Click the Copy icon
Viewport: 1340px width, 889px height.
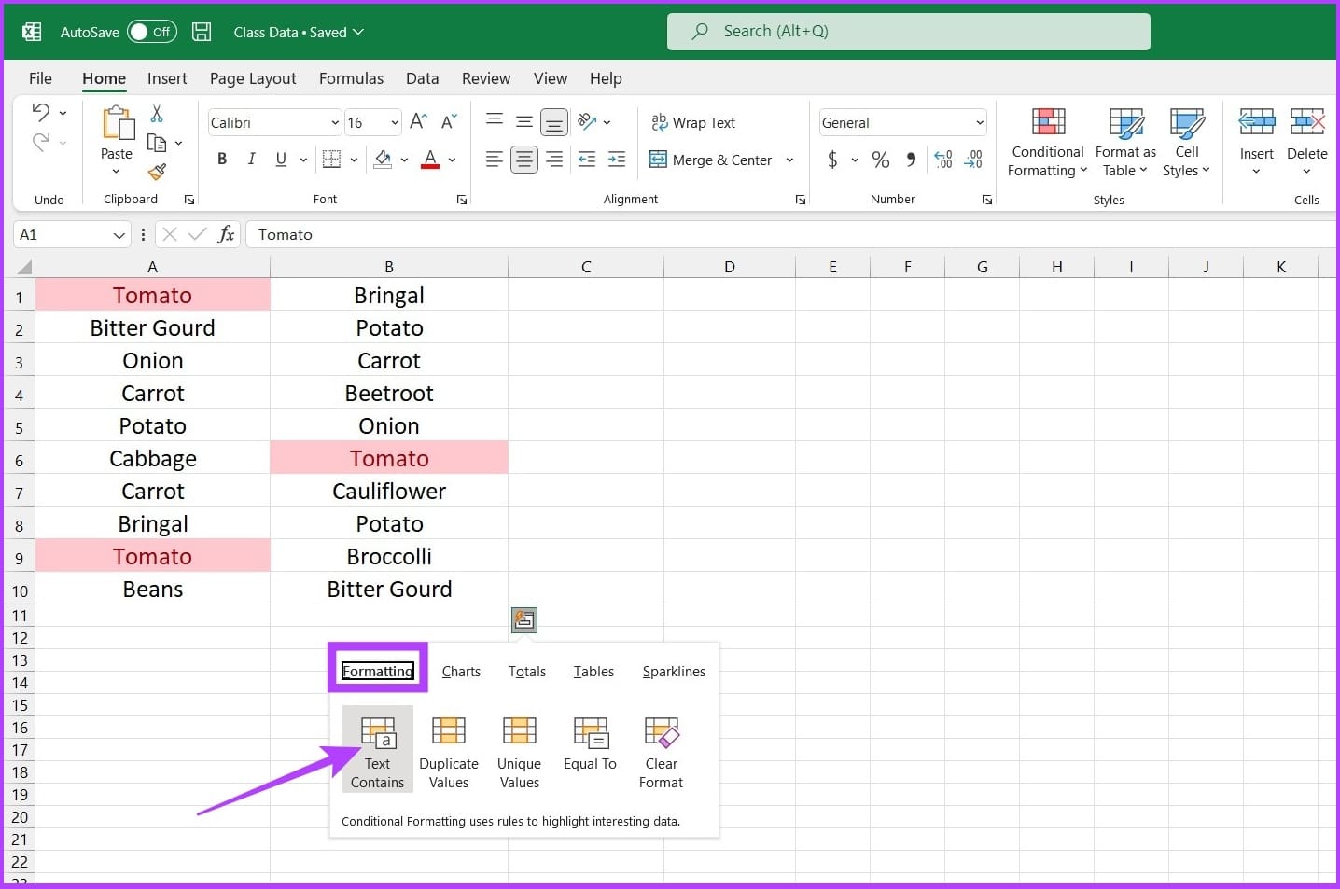click(x=157, y=143)
